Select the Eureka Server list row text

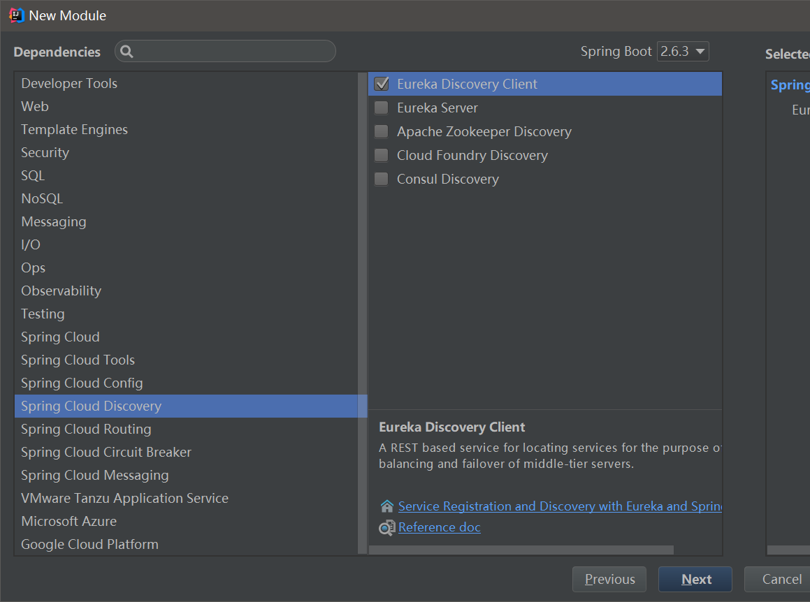point(437,108)
